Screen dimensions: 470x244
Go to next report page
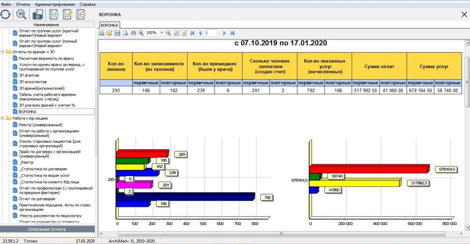pyautogui.click(x=224, y=33)
